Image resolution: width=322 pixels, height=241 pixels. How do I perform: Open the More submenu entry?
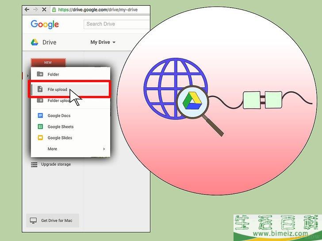pyautogui.click(x=70, y=149)
